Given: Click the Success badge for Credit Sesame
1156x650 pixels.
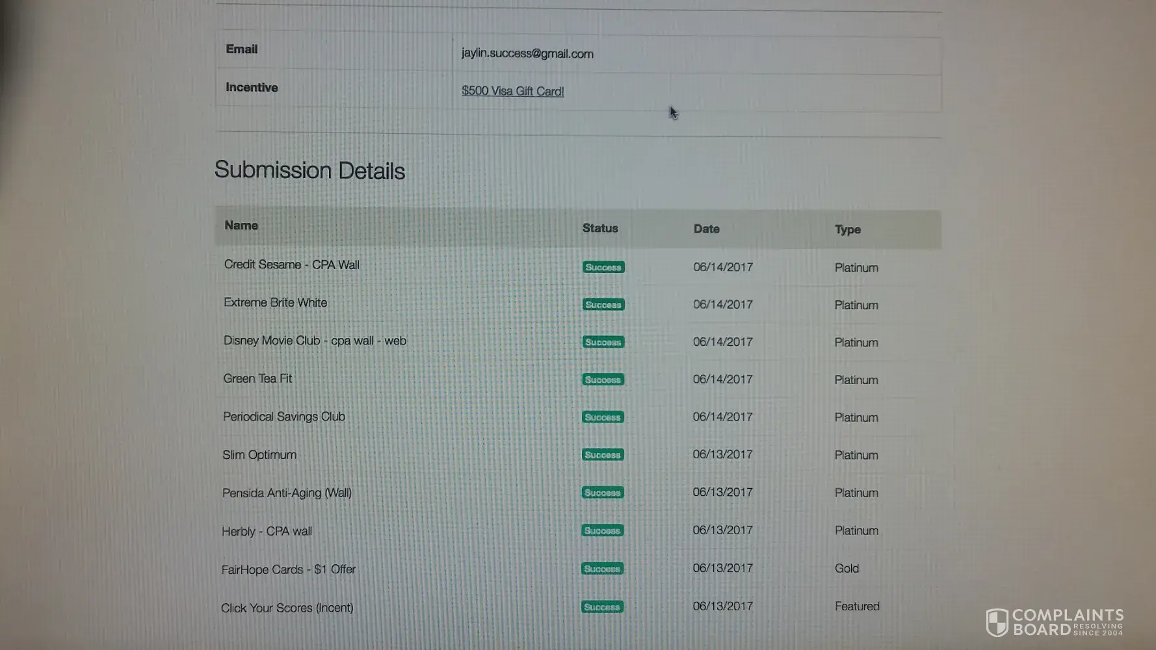Looking at the screenshot, I should click(603, 267).
